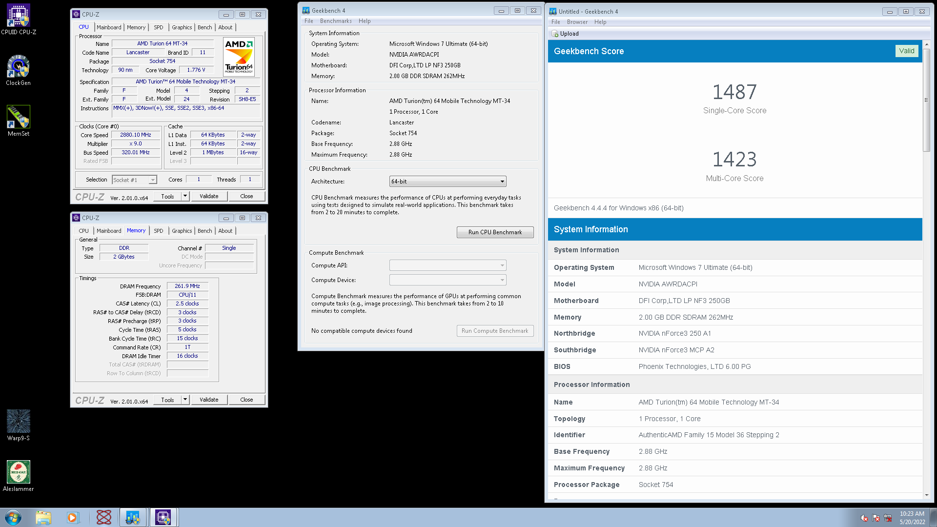Open the Aleslammer desktop icon

19,476
